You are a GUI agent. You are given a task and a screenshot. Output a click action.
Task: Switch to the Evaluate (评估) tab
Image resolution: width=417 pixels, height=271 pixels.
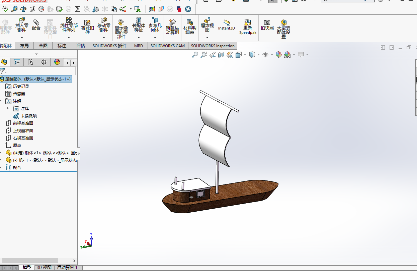(81, 46)
